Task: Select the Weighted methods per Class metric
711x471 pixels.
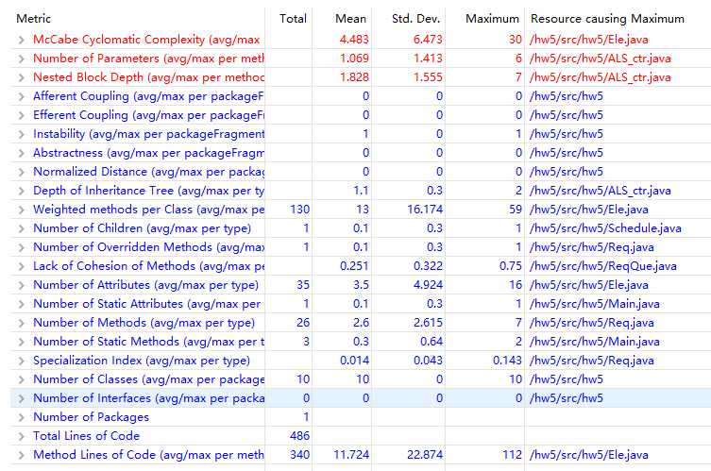Action: 148,210
